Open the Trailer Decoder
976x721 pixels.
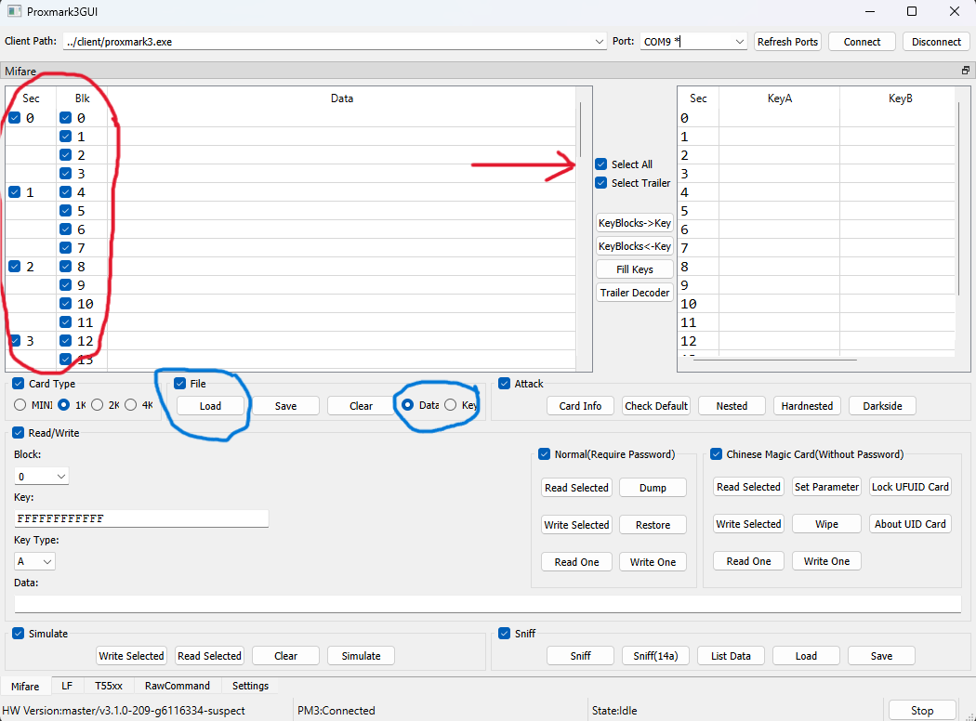coord(635,293)
